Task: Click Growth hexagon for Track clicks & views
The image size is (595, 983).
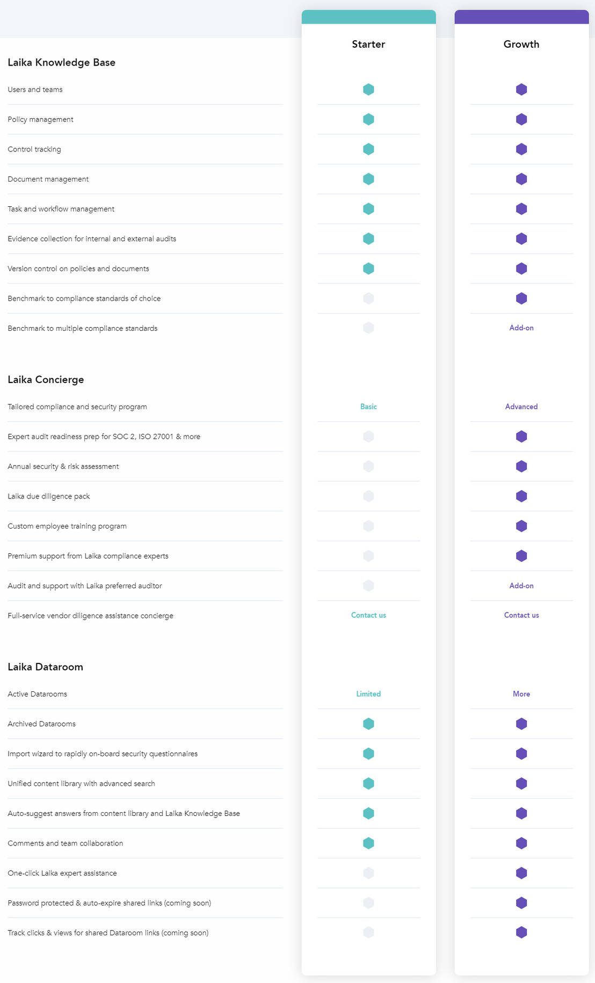Action: pos(521,933)
